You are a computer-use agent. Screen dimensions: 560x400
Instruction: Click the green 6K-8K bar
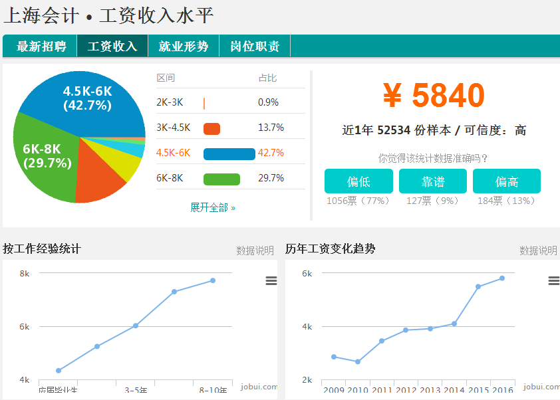[x=221, y=179]
